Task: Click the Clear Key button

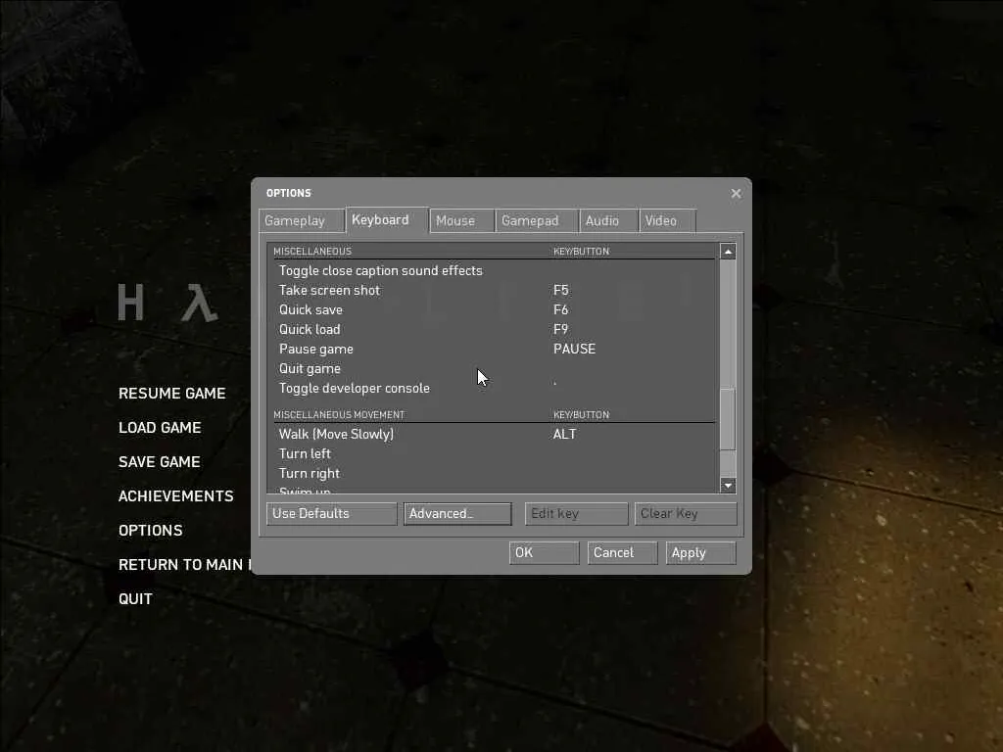Action: 686,513
